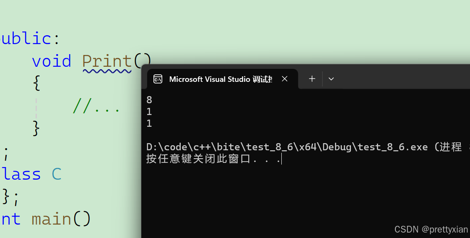Click the last output line showing 1
The height and width of the screenshot is (238, 470).
[149, 123]
